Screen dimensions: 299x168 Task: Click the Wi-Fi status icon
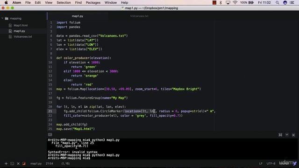click(x=235, y=3)
